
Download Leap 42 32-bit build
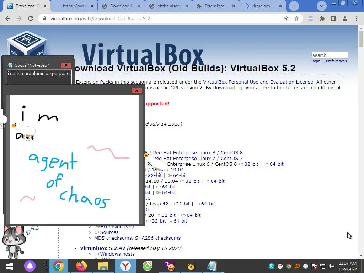pos(183,204)
